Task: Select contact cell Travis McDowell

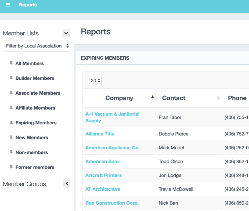Action: coord(176,189)
